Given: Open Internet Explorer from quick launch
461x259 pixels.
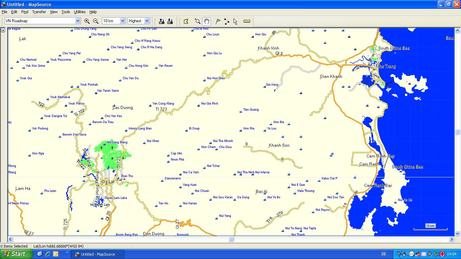Looking at the screenshot, I should (48, 254).
